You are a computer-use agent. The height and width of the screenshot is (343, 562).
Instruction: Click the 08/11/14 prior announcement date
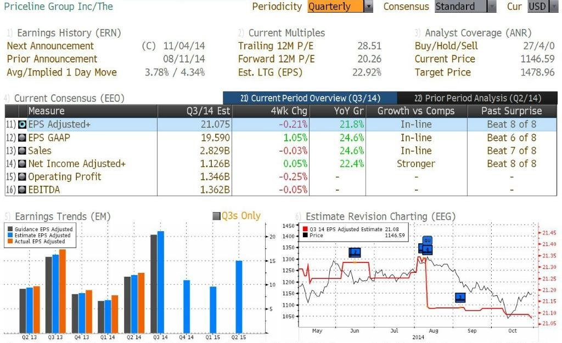click(x=184, y=59)
